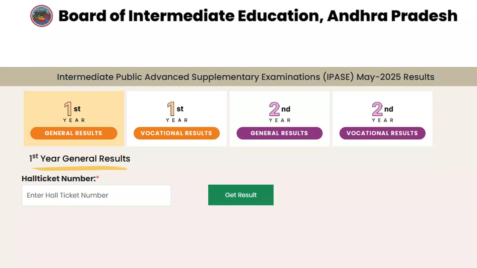
Task: Open 2nd Year Vocational Results purple button
Action: point(382,133)
